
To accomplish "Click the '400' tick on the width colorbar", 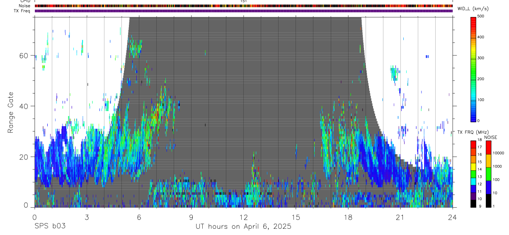I will pyautogui.click(x=481, y=37).
